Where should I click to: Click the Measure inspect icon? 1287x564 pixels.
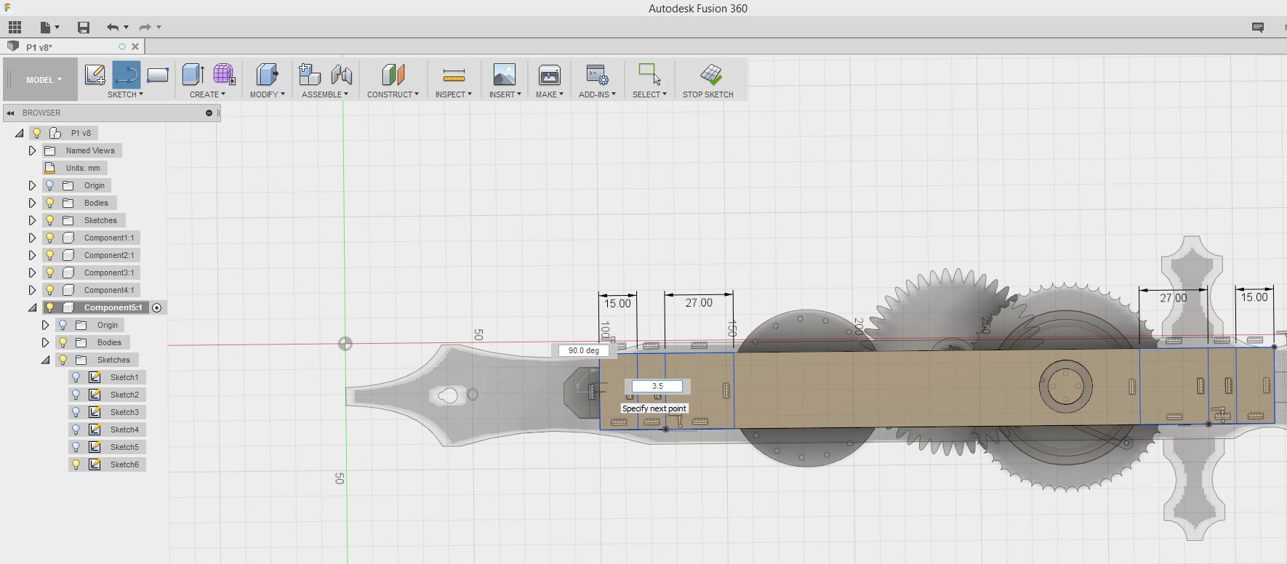[x=454, y=75]
